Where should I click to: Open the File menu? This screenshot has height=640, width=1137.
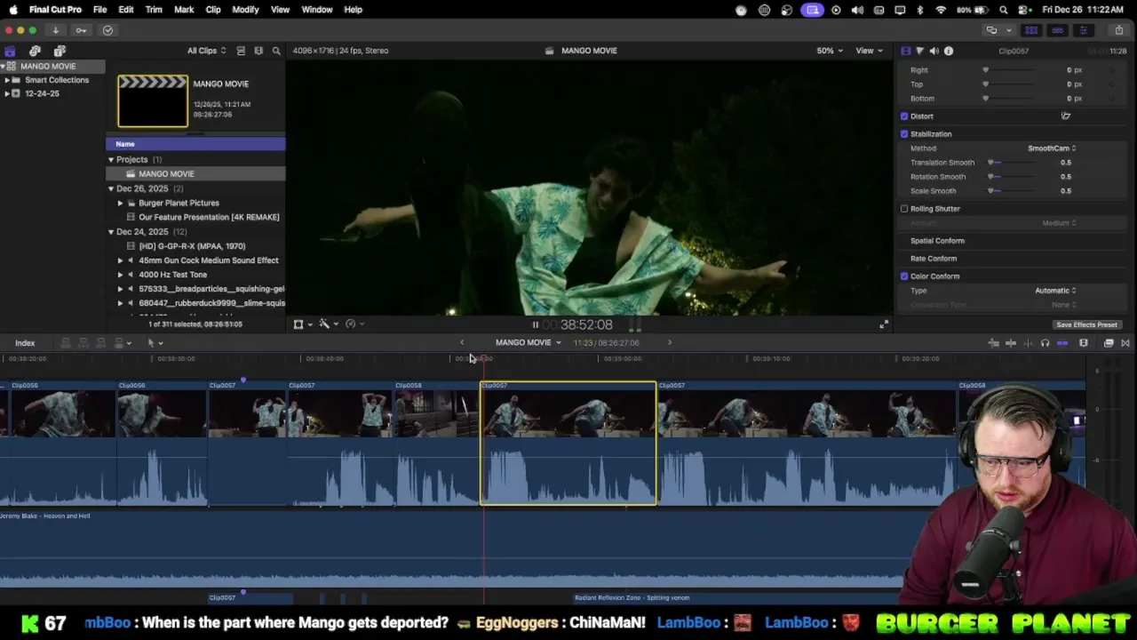[100, 10]
